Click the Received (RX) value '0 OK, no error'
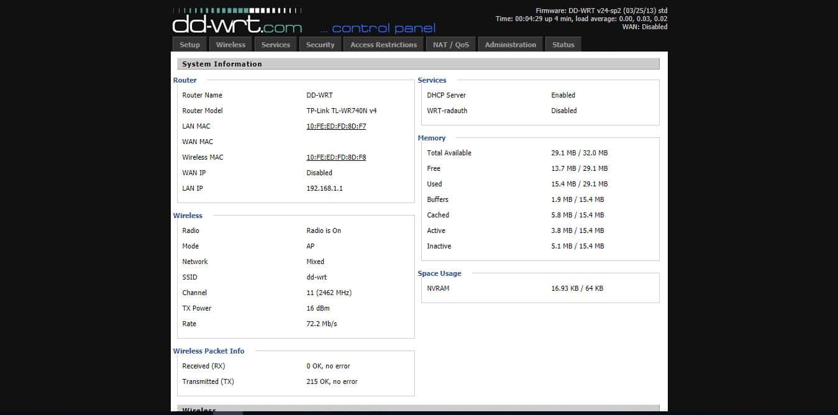This screenshot has height=415, width=838. [329, 366]
